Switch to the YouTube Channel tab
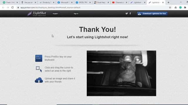 pos(120,2)
